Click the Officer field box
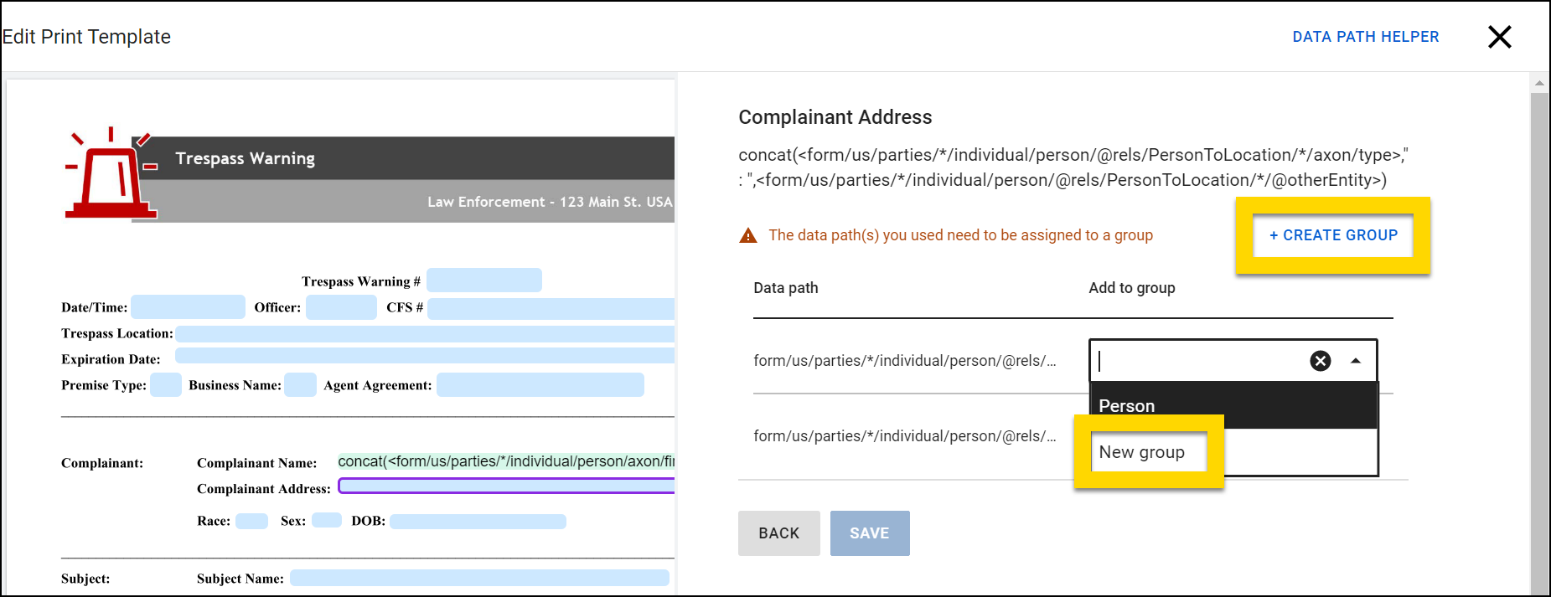Image resolution: width=1551 pixels, height=597 pixels. pyautogui.click(x=341, y=307)
